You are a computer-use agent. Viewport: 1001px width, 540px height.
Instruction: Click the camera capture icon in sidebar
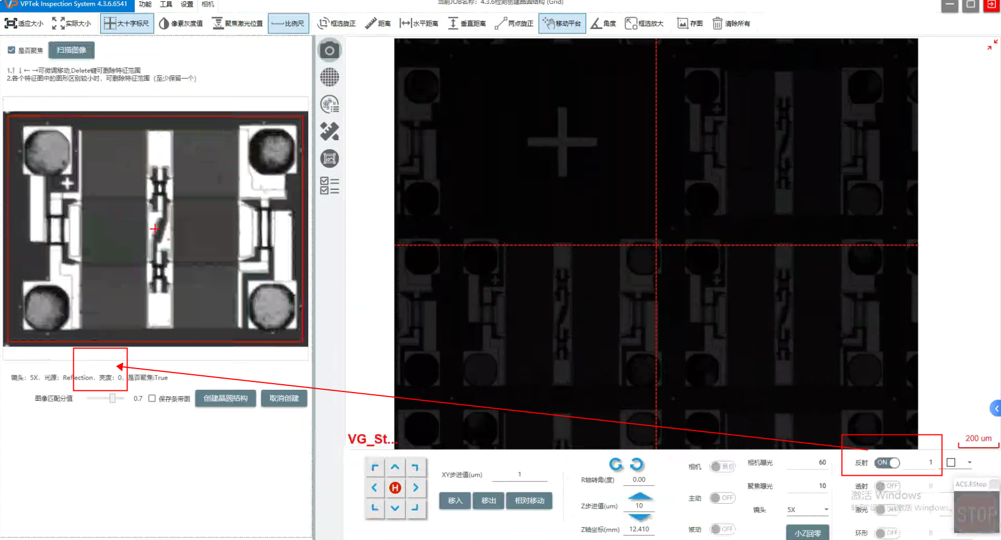click(x=329, y=51)
